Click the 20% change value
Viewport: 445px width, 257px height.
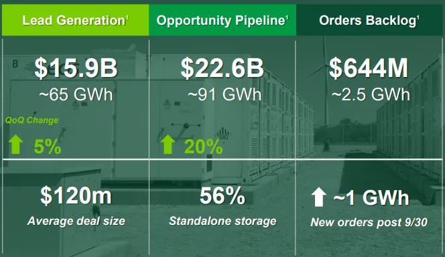203,147
